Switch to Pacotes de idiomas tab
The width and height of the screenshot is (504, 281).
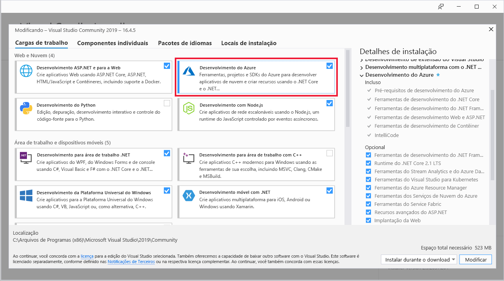point(185,43)
